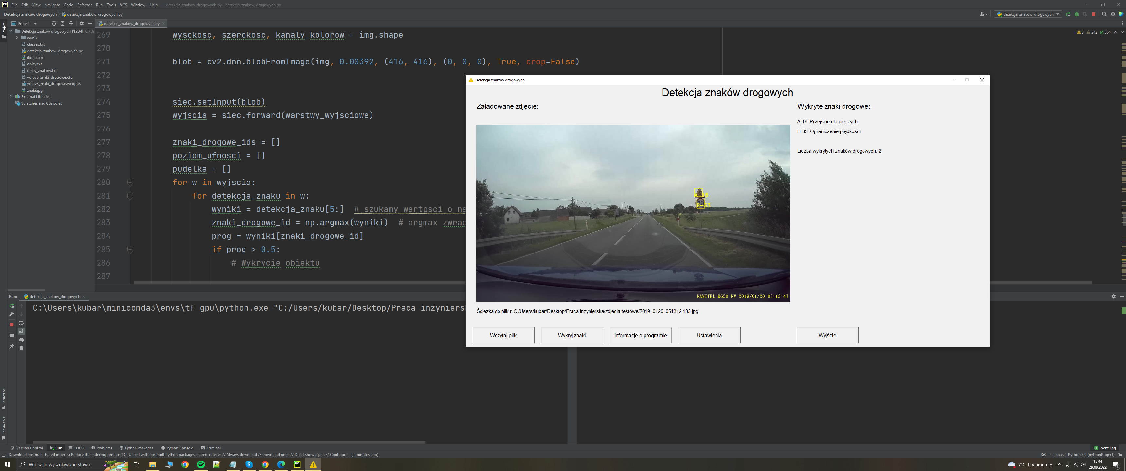Expand all in Project panel toolbar
The image size is (1126, 471).
(63, 24)
